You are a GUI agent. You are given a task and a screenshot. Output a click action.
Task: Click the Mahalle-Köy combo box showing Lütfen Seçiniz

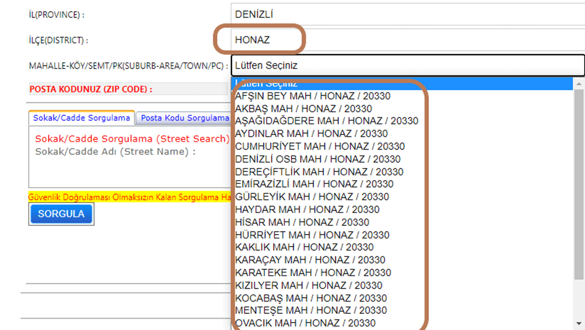tap(407, 65)
